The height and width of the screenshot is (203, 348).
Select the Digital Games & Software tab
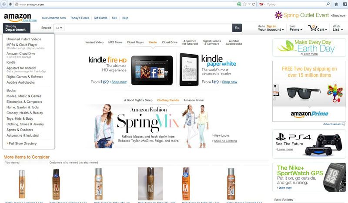[x=212, y=42]
